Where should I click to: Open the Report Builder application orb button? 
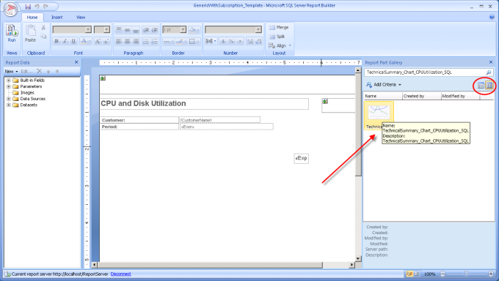[10, 9]
